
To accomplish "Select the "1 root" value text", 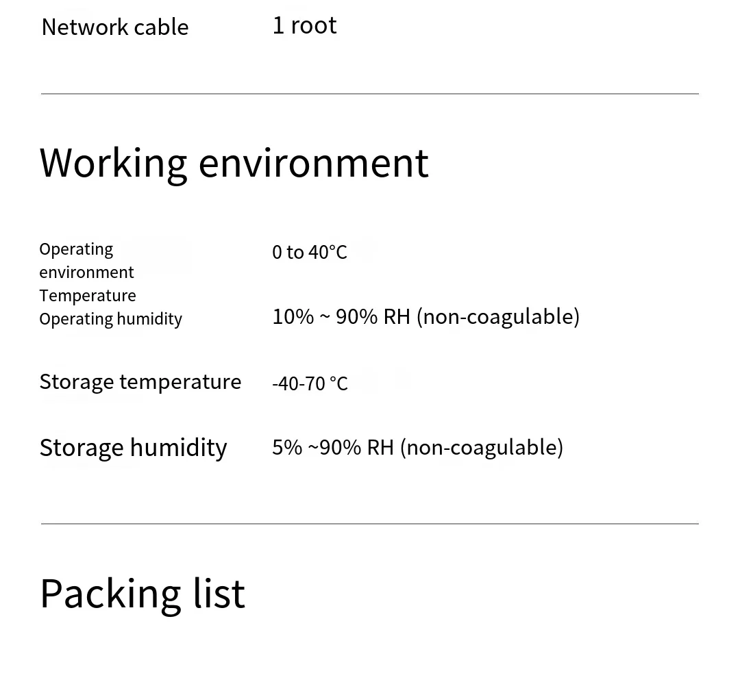I will [304, 26].
